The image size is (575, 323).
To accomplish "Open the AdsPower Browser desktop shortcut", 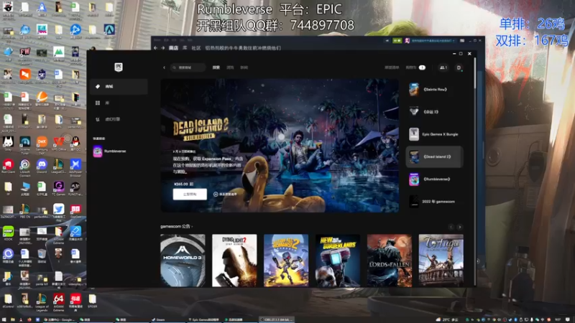I will [75, 167].
